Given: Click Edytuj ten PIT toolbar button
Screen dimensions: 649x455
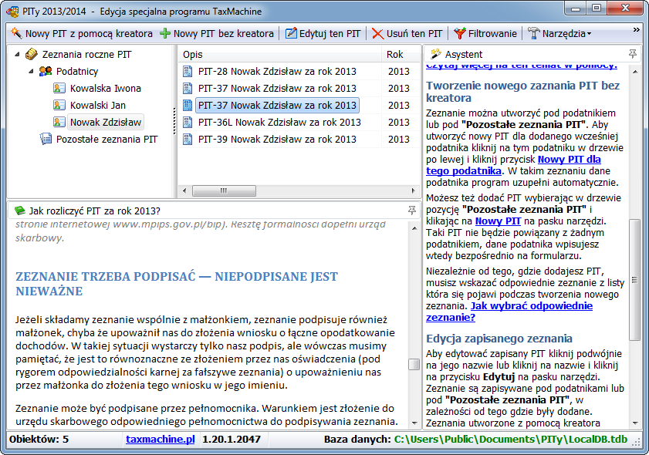Looking at the screenshot, I should (x=323, y=33).
